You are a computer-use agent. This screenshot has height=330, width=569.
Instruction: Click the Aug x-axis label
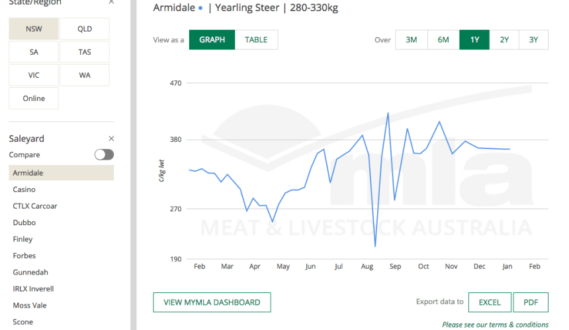point(367,267)
